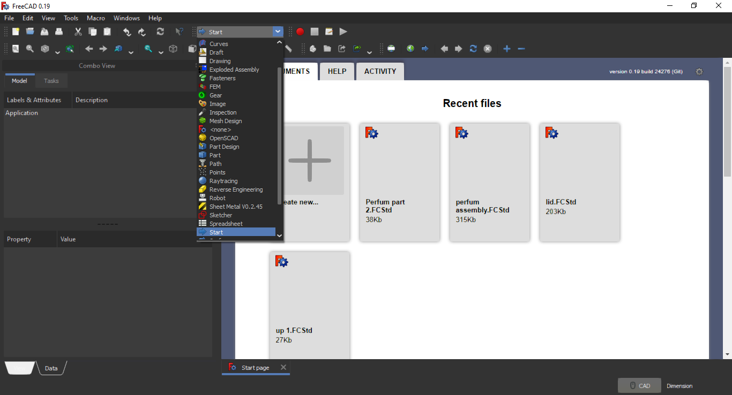The image size is (732, 395).
Task: Click the Bounding Box selection icon
Action: coord(70,49)
